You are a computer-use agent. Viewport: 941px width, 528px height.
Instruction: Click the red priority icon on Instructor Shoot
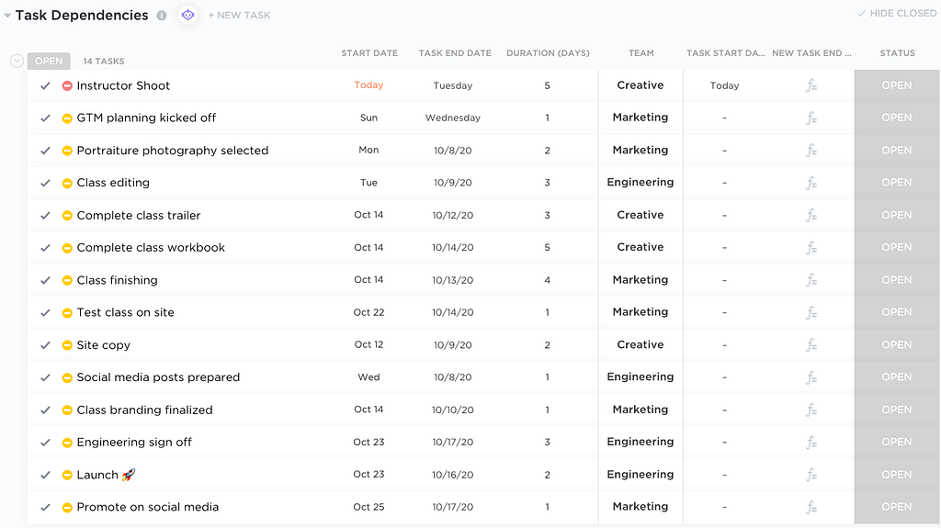(x=67, y=85)
